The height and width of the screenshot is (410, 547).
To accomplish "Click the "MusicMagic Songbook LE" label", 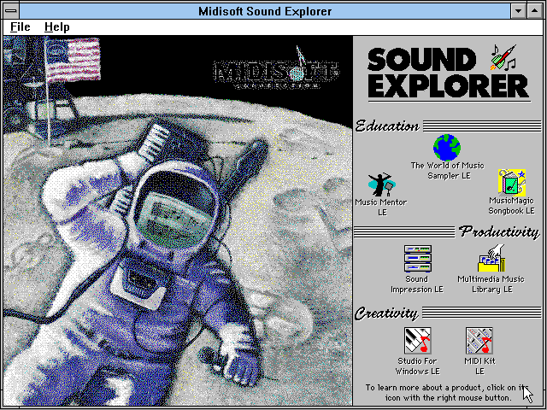I will click(511, 206).
